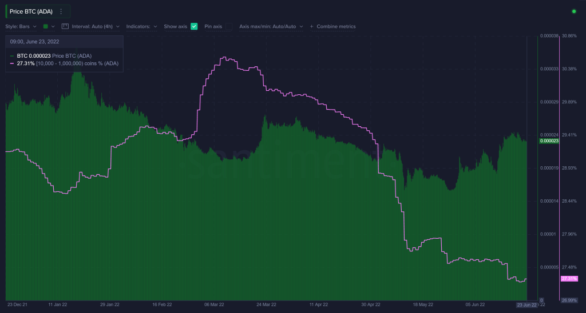Click the plus icon beside Combine metrics
This screenshot has height=313, width=586.
(311, 26)
